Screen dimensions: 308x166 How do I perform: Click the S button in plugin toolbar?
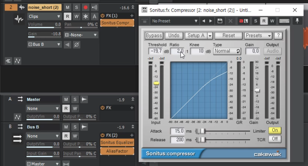256,21
